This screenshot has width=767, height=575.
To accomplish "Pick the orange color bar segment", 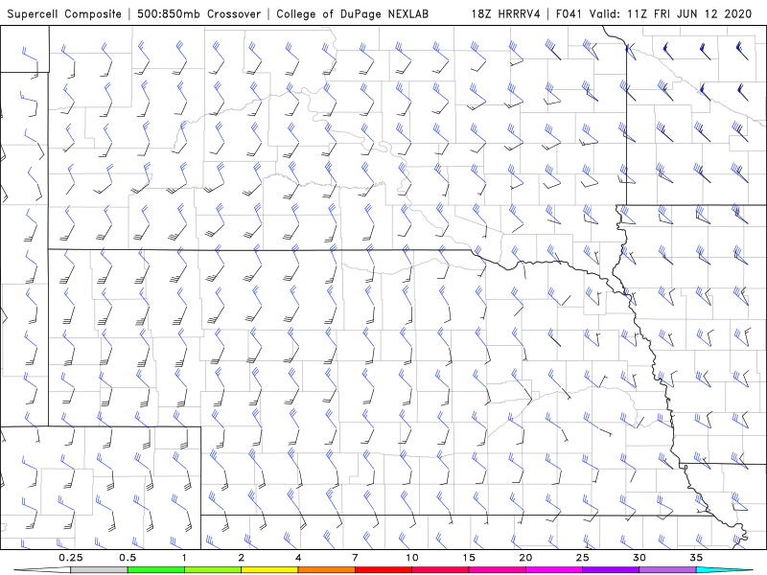I will (x=326, y=570).
